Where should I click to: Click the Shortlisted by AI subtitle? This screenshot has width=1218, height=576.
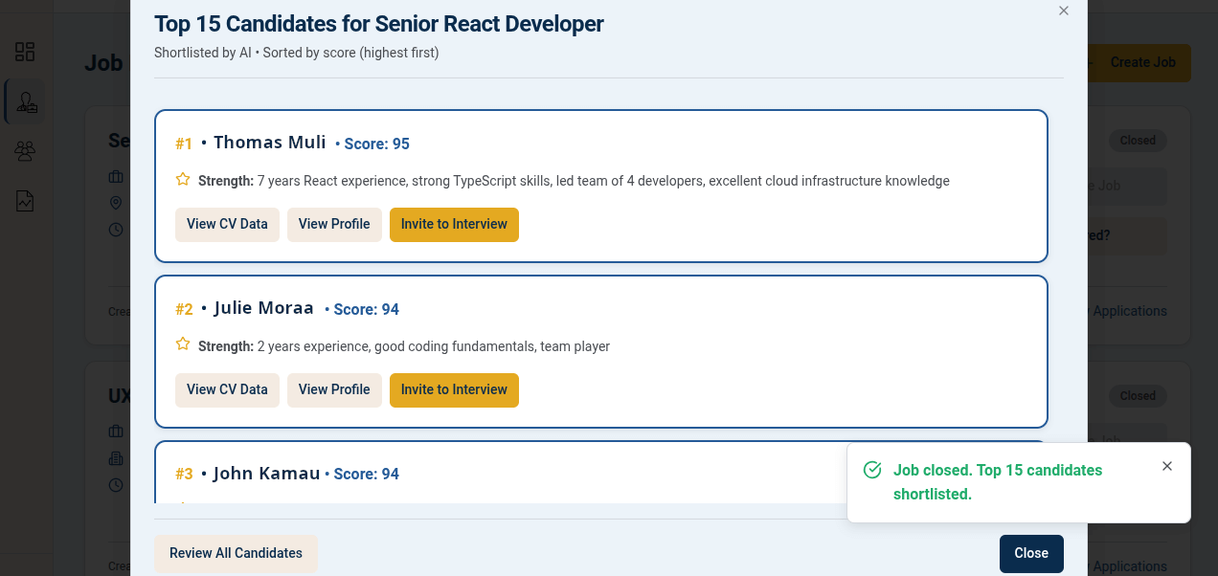(x=297, y=53)
